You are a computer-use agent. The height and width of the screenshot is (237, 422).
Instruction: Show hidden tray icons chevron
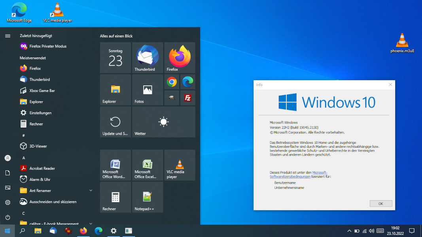click(x=349, y=231)
